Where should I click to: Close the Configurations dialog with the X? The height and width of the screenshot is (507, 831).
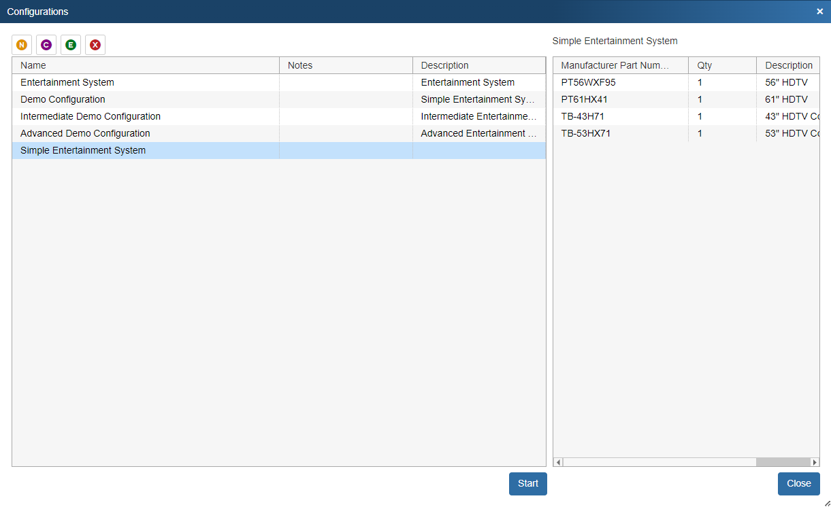(x=819, y=12)
